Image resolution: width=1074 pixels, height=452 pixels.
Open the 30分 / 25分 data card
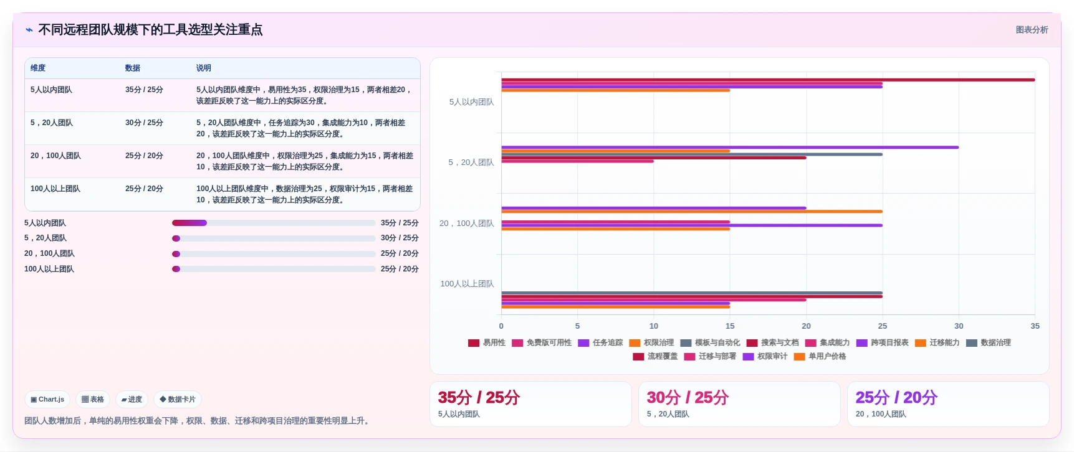pyautogui.click(x=739, y=404)
